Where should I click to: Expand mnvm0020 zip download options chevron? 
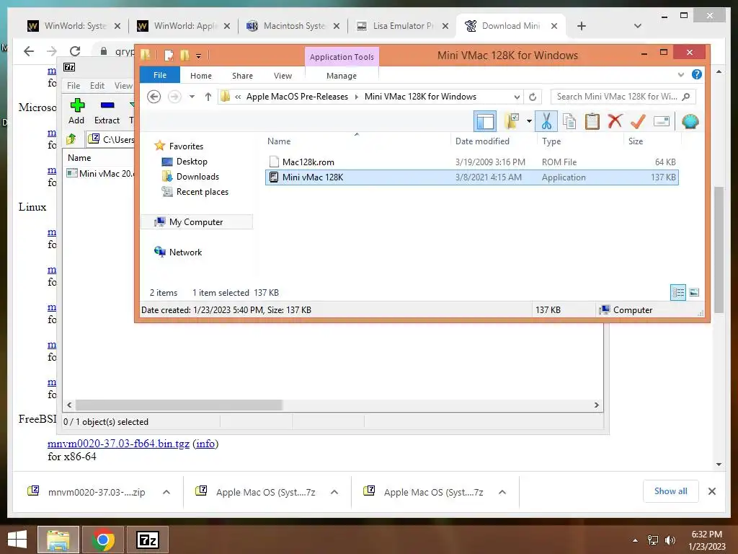coord(166,492)
